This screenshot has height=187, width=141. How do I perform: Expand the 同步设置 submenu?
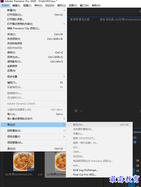click(x=34, y=77)
